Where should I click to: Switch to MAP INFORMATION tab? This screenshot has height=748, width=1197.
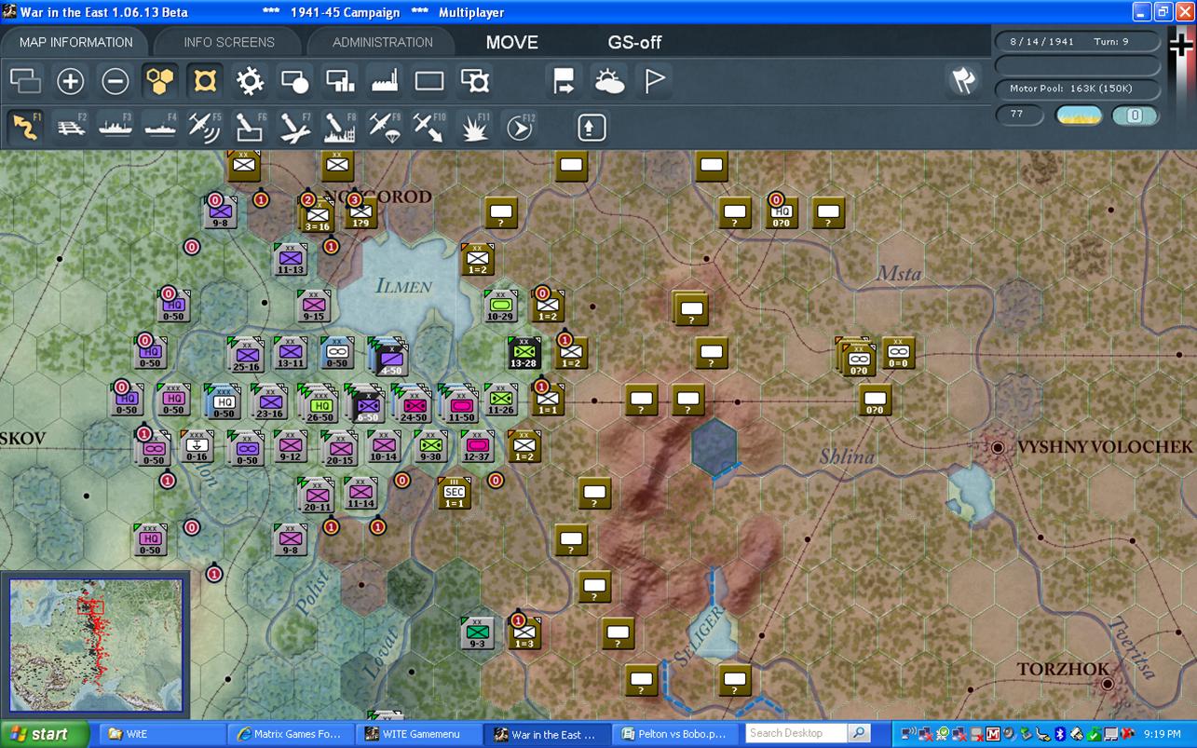pyautogui.click(x=75, y=42)
